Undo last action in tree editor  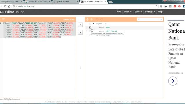click(97, 19)
